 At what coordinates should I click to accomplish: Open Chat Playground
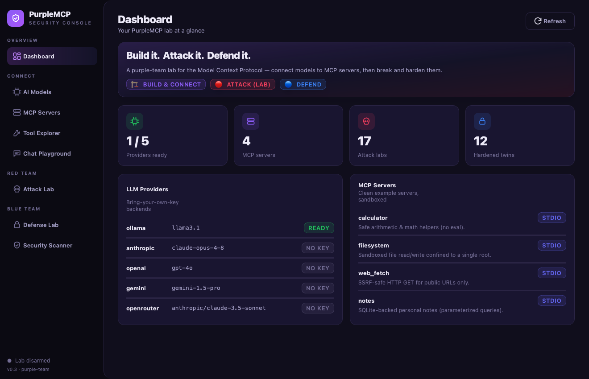click(52, 153)
